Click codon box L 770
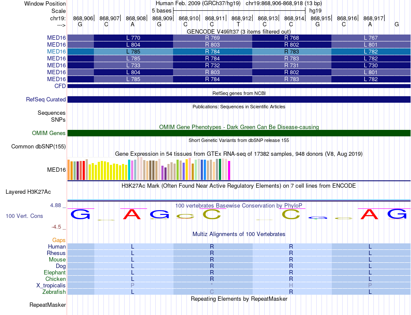The image size is (411, 315). click(133, 38)
